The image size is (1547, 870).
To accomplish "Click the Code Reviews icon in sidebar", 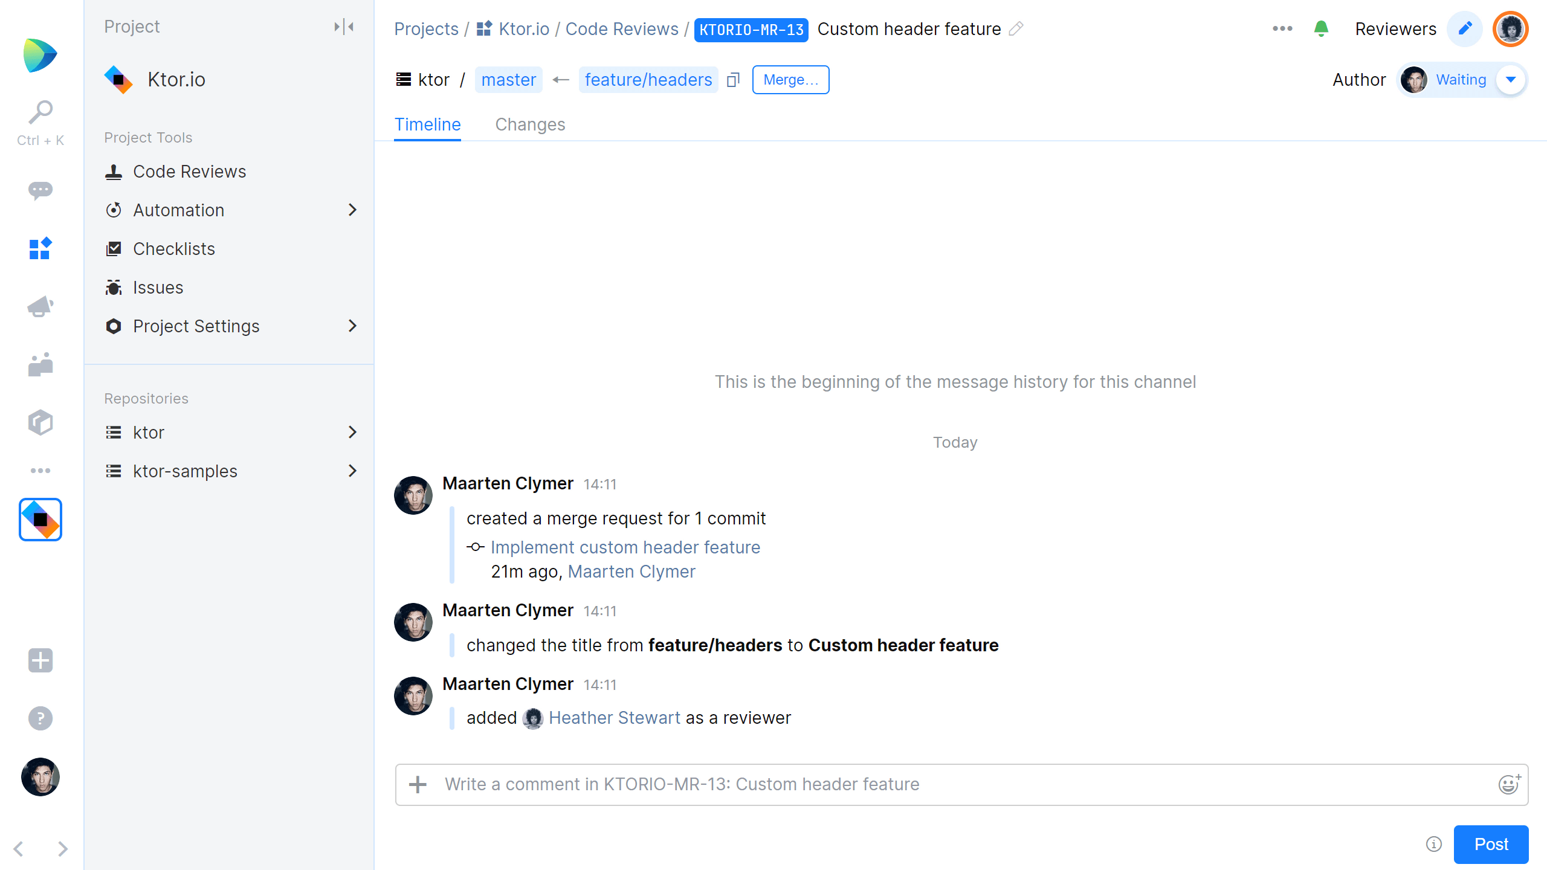I will (x=114, y=171).
